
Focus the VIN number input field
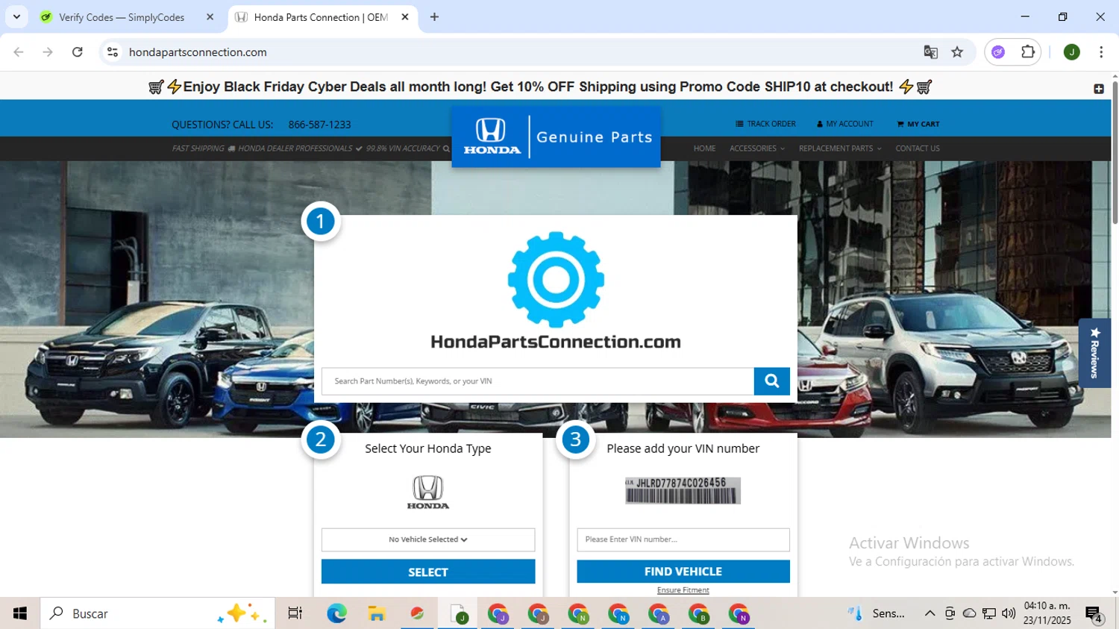point(683,539)
